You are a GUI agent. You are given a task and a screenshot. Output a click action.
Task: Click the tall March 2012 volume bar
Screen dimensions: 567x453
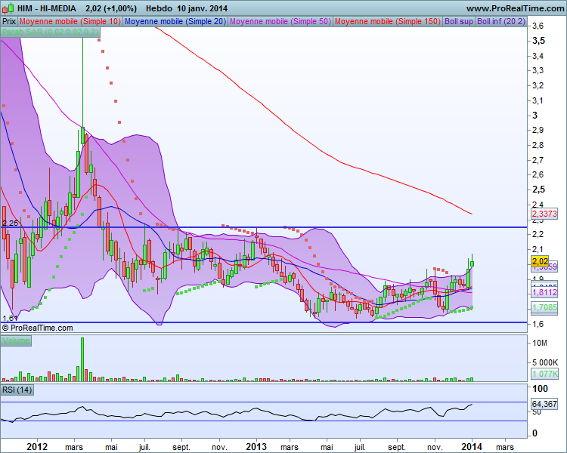(x=82, y=359)
